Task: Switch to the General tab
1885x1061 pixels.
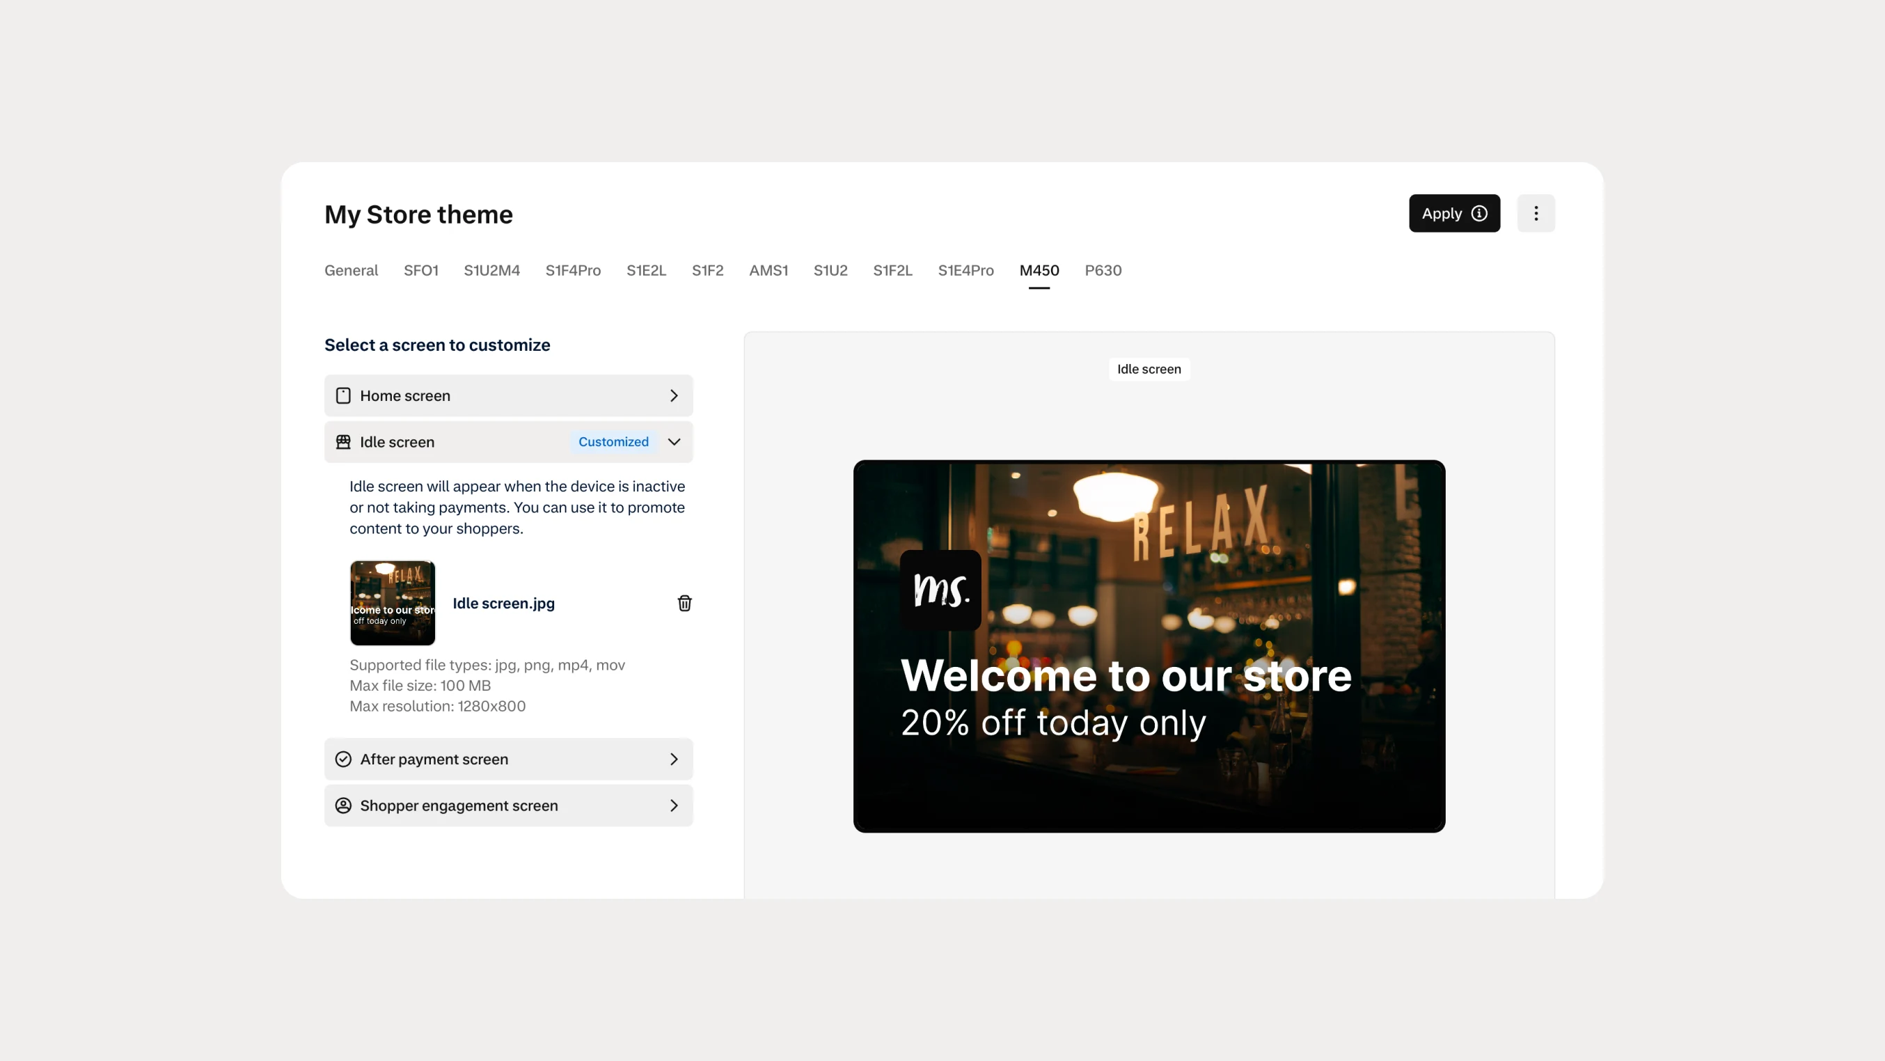Action: [352, 270]
